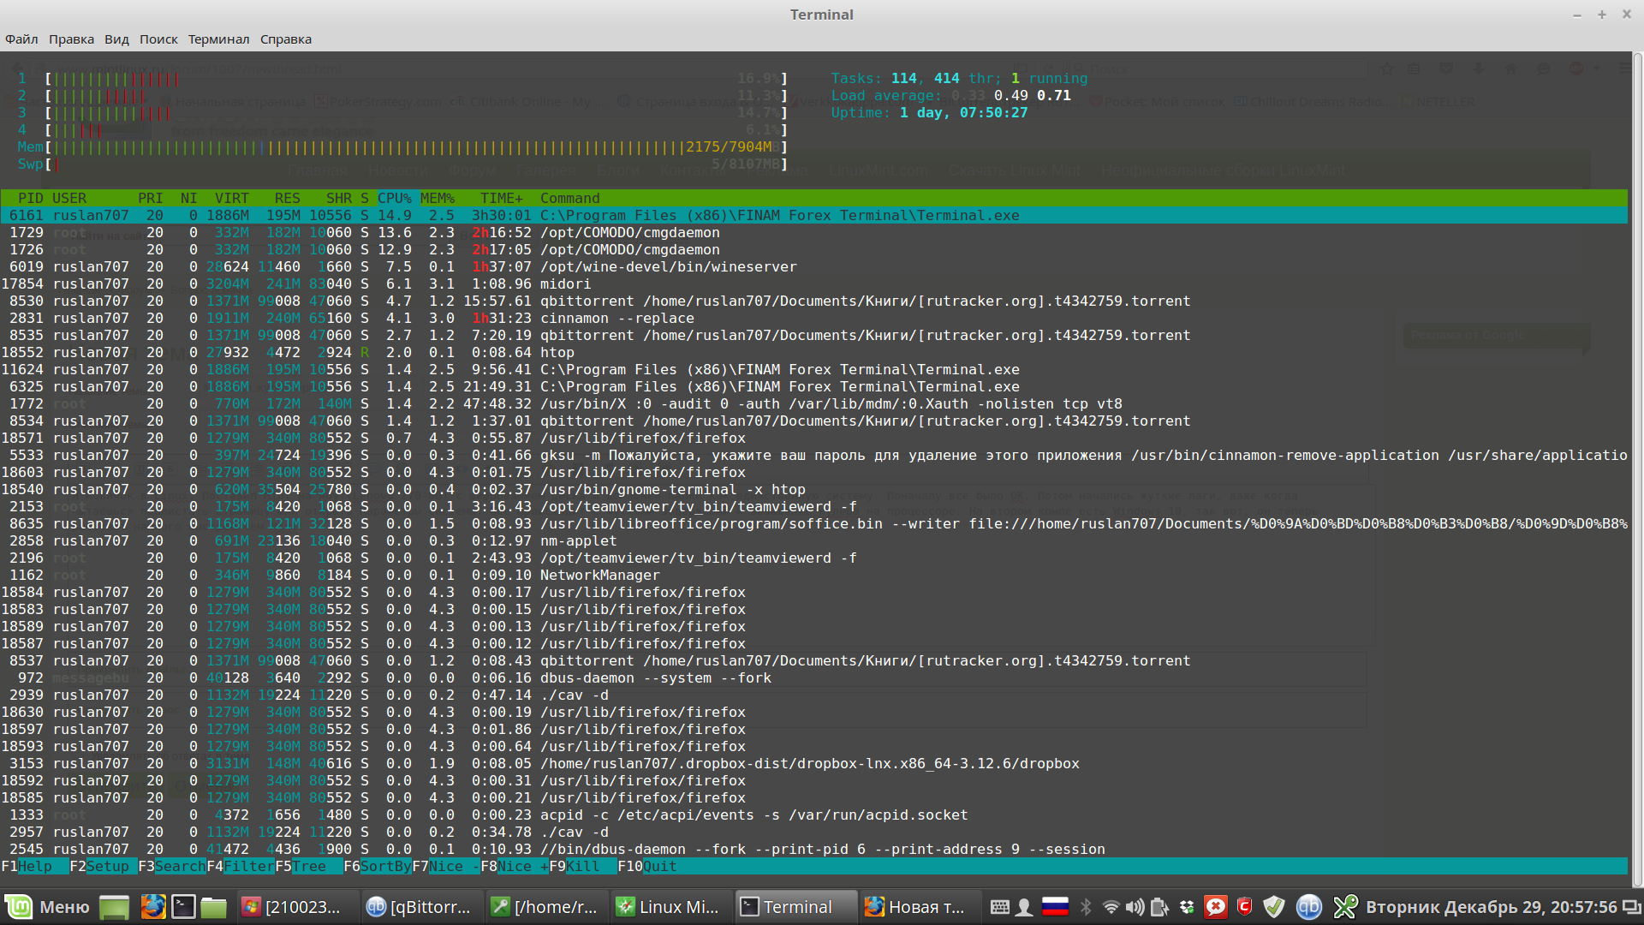
Task: Click the Dropbox tray icon
Action: coord(1187,907)
